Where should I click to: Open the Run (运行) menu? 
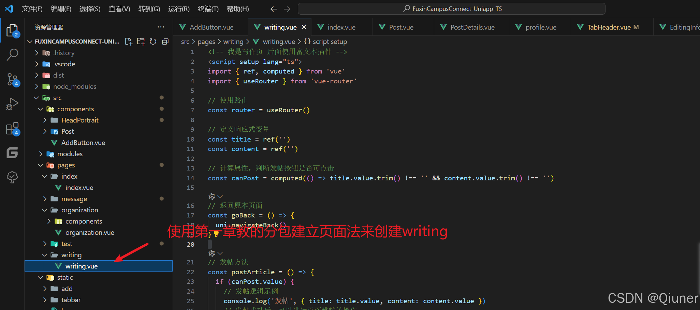(179, 9)
